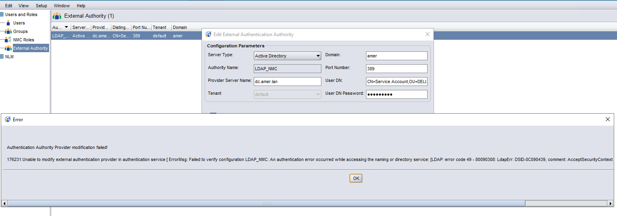617x216 pixels.
Task: Click the Groups icon in sidebar
Action: [x=8, y=31]
